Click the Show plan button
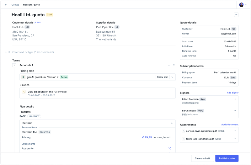251x165 pixels. tap(163, 77)
